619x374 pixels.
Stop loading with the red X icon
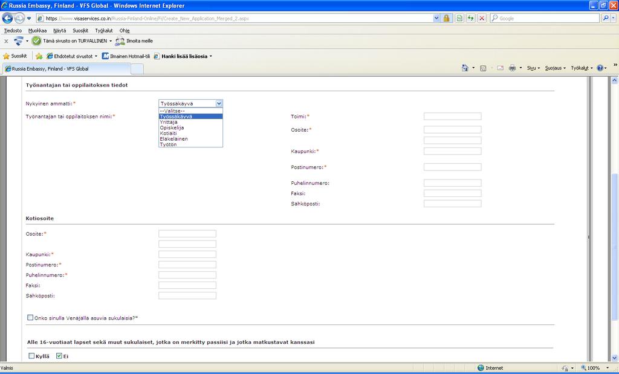tap(482, 18)
